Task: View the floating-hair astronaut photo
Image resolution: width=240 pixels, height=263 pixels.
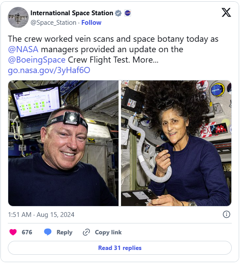Action: tap(176, 143)
